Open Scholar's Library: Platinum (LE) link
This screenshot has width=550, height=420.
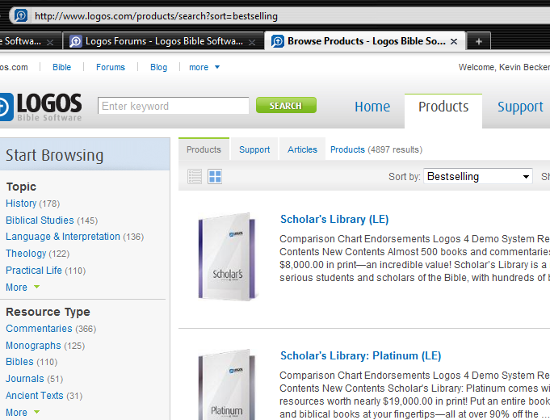pyautogui.click(x=360, y=356)
